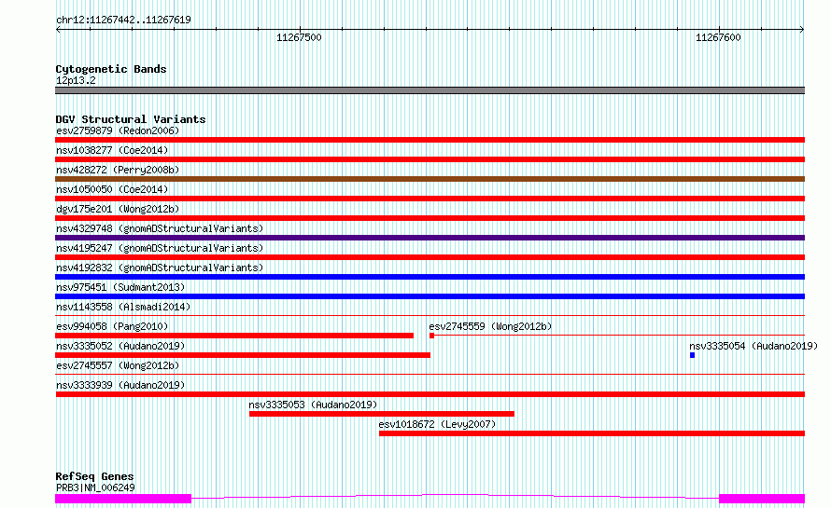The height and width of the screenshot is (508, 831).
Task: Click the blue bar under nsv4192832
Action: pos(430,277)
